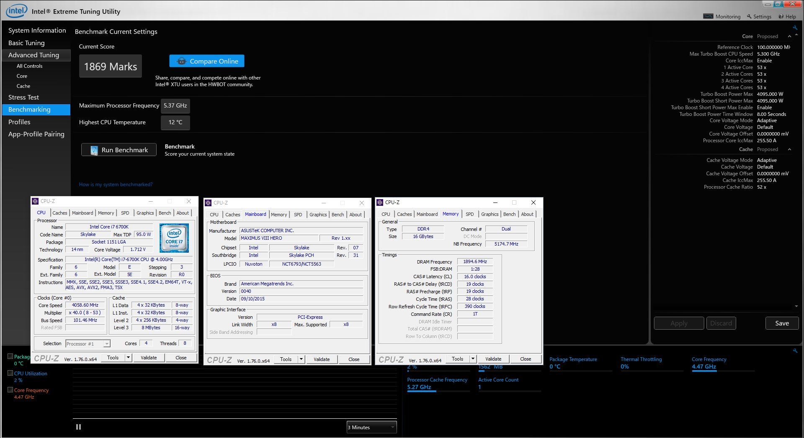
Task: Click the Intel Core i7 inside badge
Action: [x=174, y=238]
